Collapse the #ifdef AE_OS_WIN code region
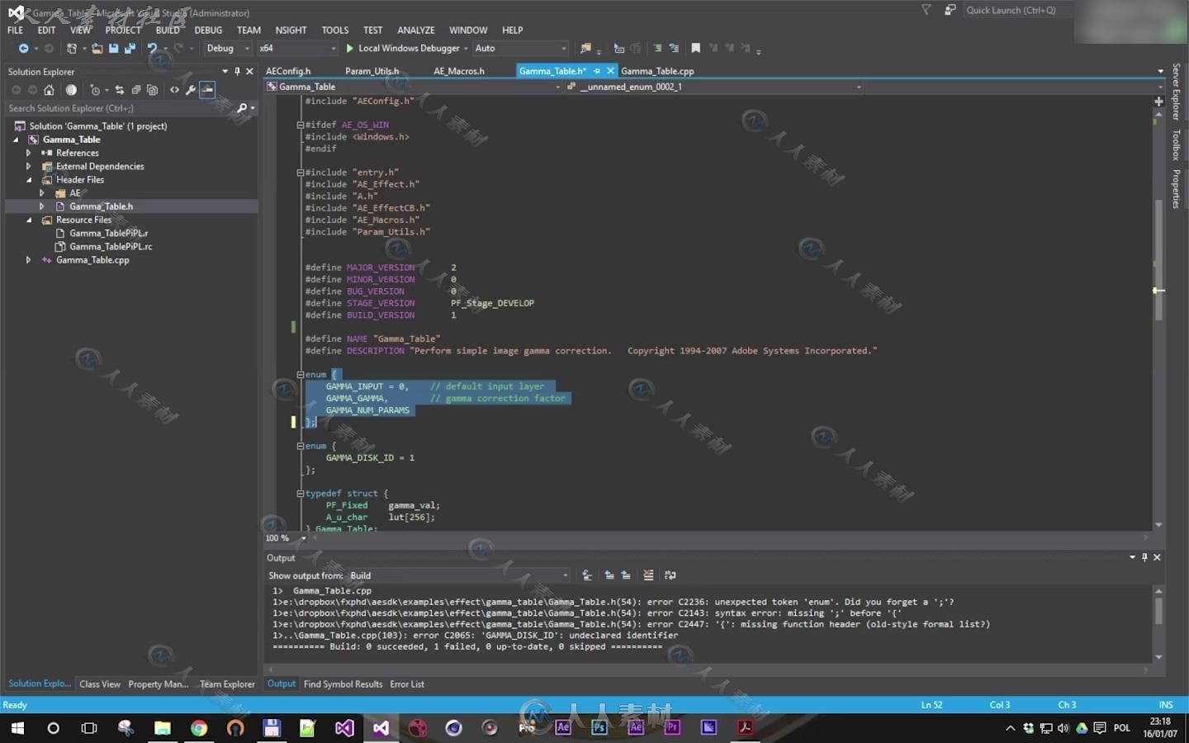 click(301, 125)
